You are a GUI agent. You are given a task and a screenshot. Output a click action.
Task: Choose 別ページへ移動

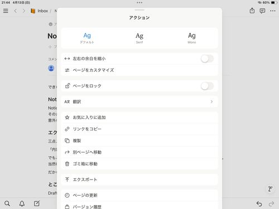pos(139,152)
